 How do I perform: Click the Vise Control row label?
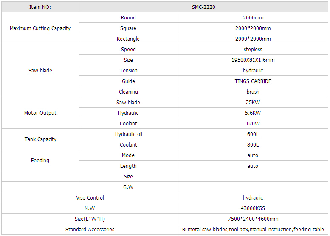click(x=89, y=198)
